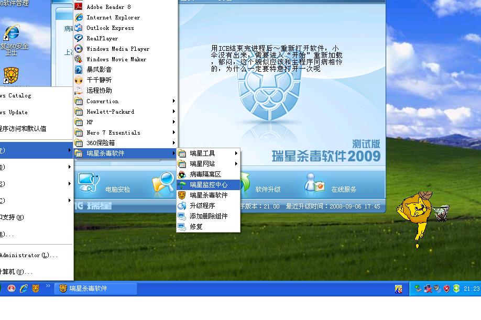Expand the (C) Search start menu item
The width and height of the screenshot is (481, 320).
click(36, 201)
